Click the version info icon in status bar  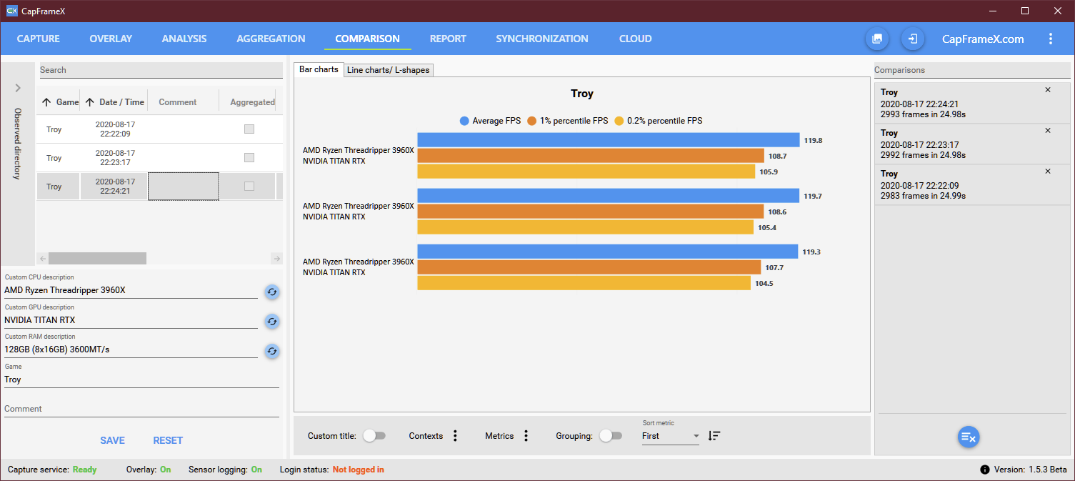[x=985, y=470]
